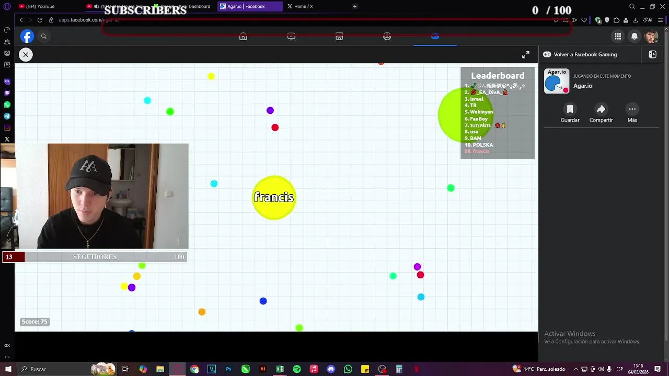The height and width of the screenshot is (376, 669).
Task: Open the ESP language input selector
Action: 619,369
